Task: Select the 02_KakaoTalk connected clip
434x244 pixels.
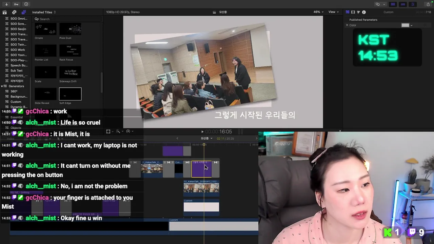Action: click(x=201, y=188)
